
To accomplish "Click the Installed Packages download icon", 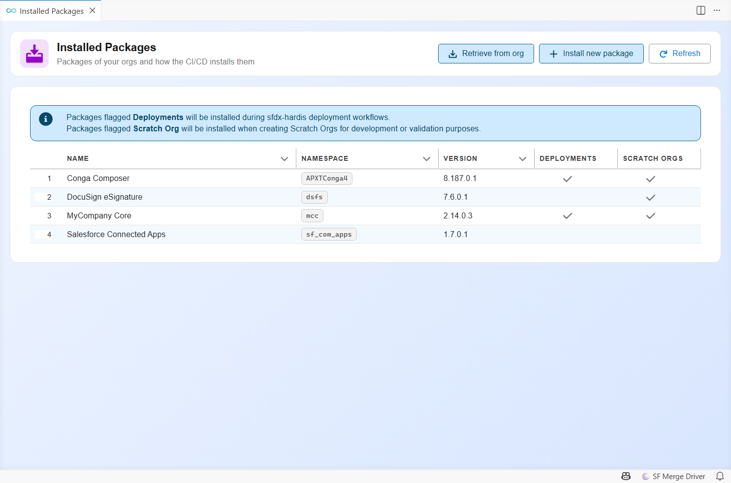I will coord(34,54).
